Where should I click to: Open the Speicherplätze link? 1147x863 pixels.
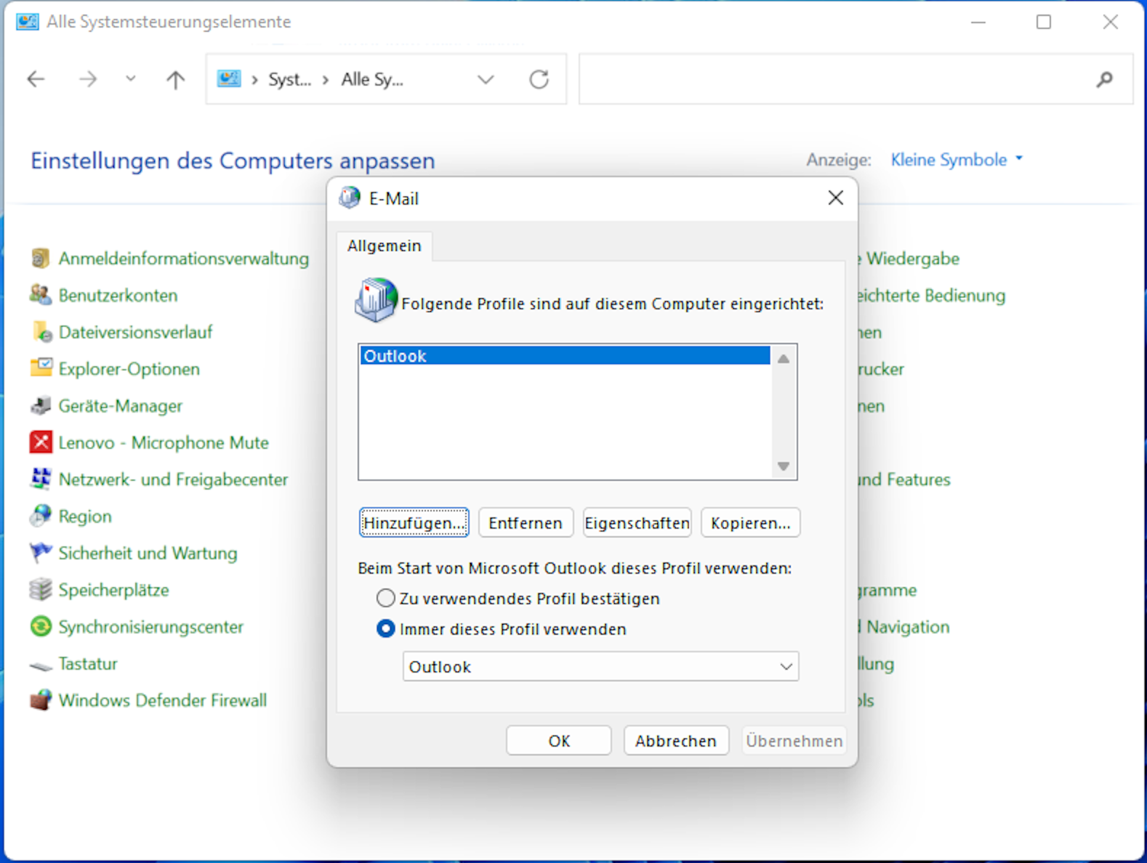click(x=113, y=589)
